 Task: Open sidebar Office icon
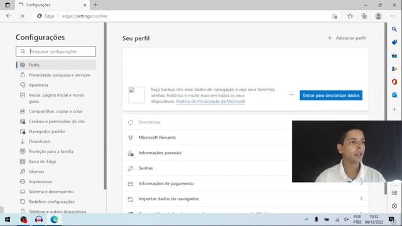[x=394, y=82]
